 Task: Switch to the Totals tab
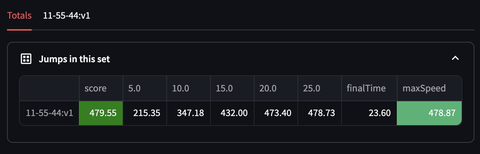click(x=19, y=16)
